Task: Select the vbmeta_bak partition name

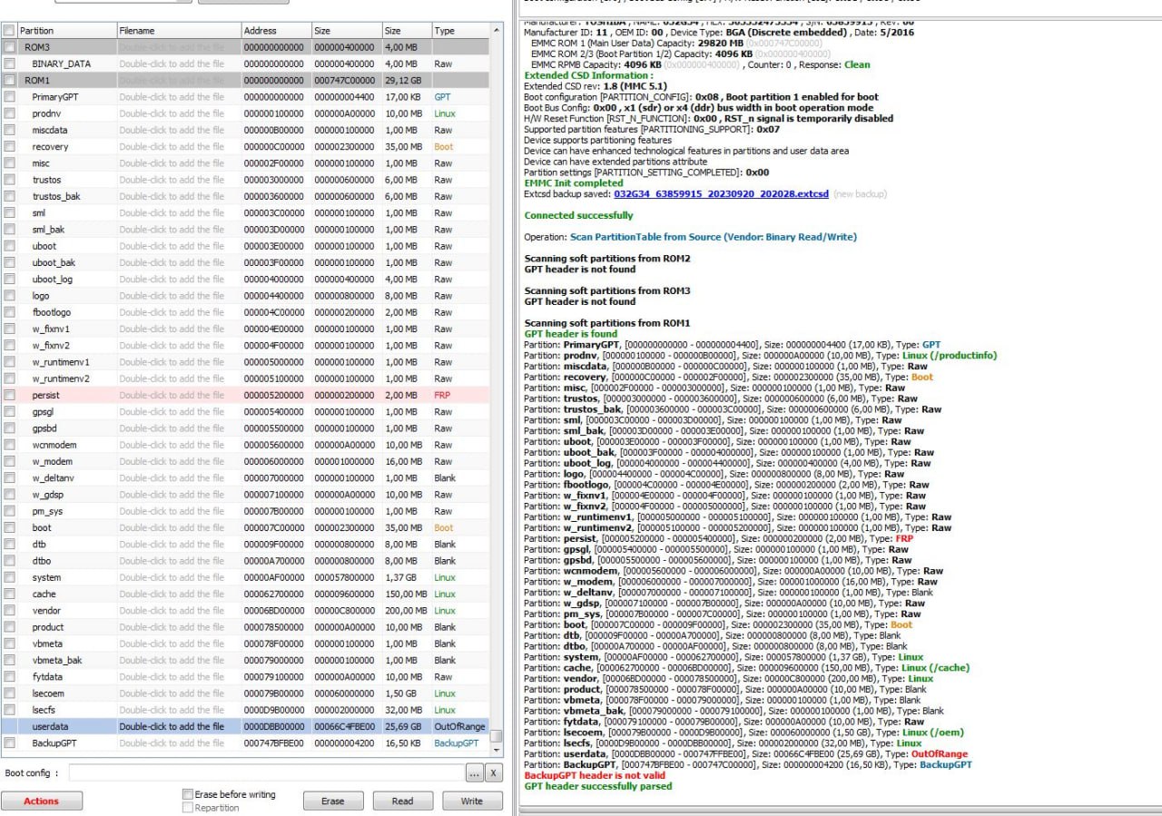Action: 57,660
